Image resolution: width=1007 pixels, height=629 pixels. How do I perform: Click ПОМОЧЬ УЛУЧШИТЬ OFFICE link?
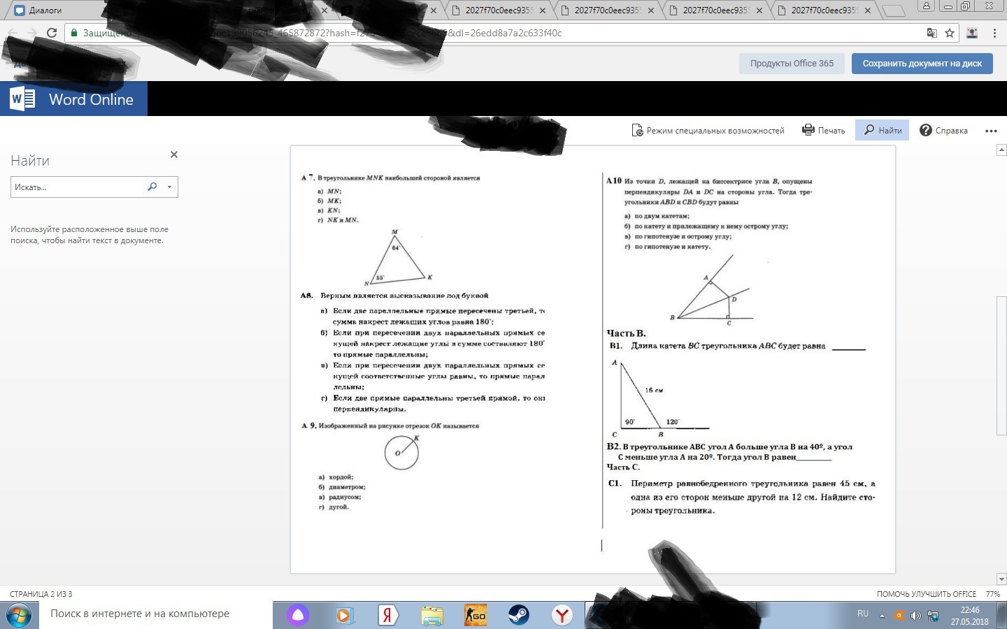927,594
